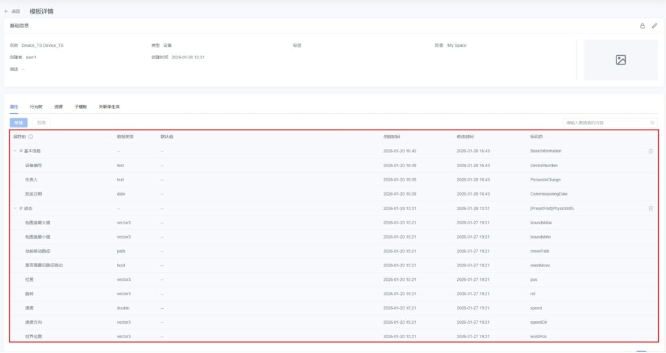This screenshot has height=353, width=666.
Task: Open the 资源 tab
Action: pyautogui.click(x=59, y=107)
